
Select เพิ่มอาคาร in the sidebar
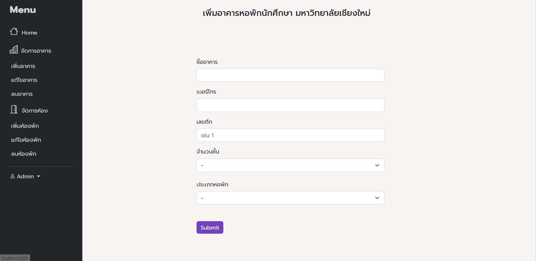point(23,66)
